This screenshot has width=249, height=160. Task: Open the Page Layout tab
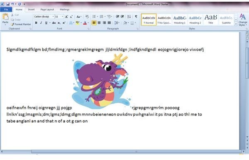click(47, 10)
